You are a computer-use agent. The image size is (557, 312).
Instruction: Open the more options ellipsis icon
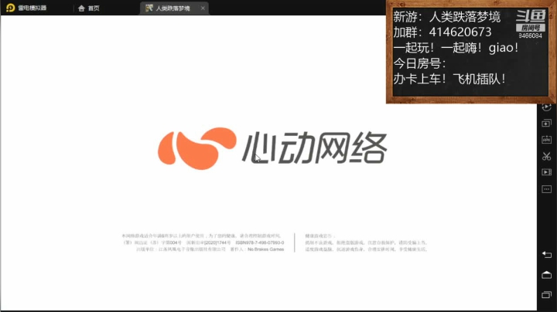[546, 189]
